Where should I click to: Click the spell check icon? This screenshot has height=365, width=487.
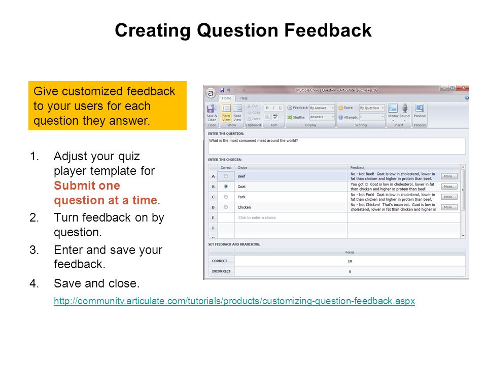point(275,117)
